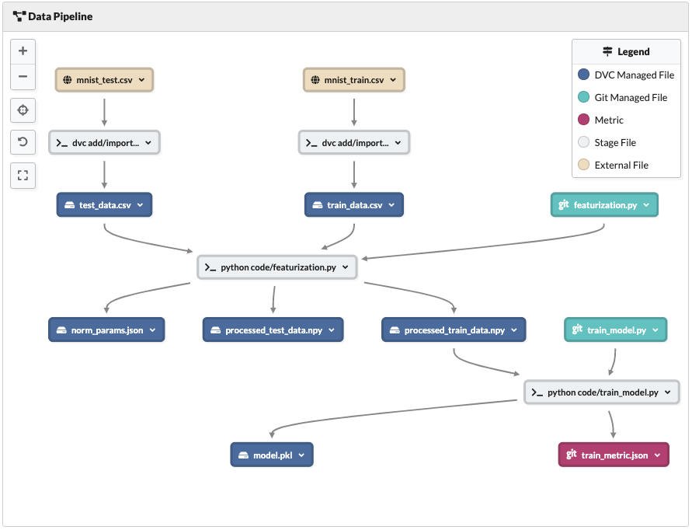This screenshot has width=692, height=530.
Task: Click the train_data.csv node
Action: tap(354, 205)
